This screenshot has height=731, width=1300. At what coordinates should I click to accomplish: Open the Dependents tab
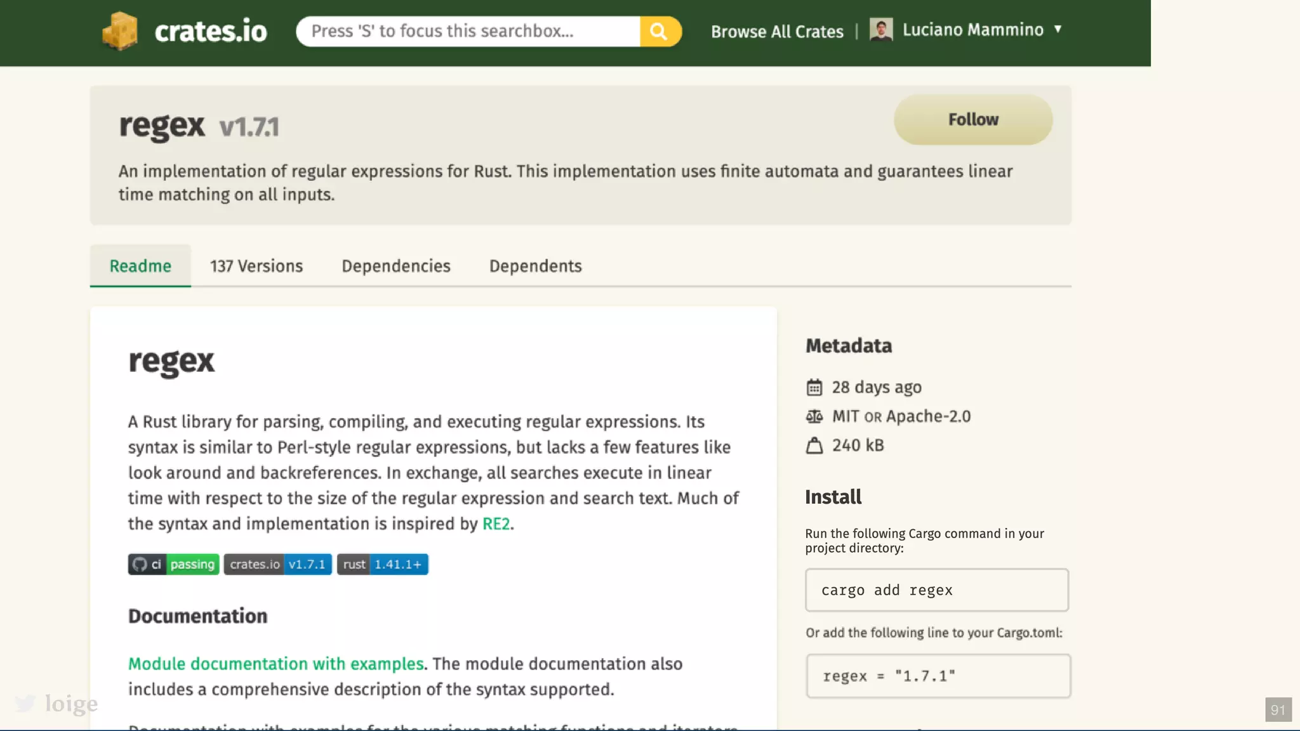pos(535,266)
